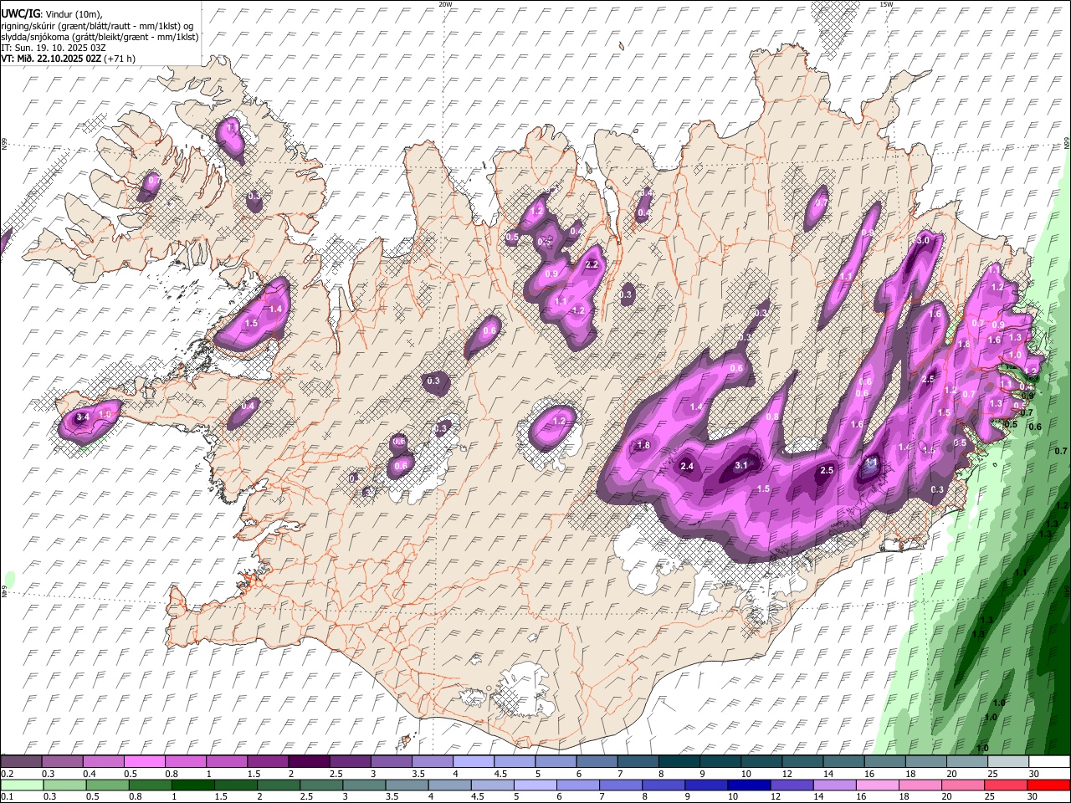Click the '2.2' snowfall value on the map
Viewport: 1071px width, 803px height.
592,264
